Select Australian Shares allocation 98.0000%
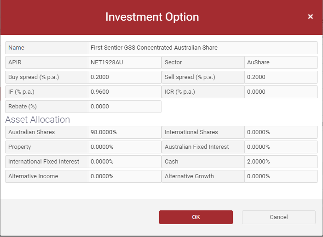Image resolution: width=323 pixels, height=237 pixels. 125,132
